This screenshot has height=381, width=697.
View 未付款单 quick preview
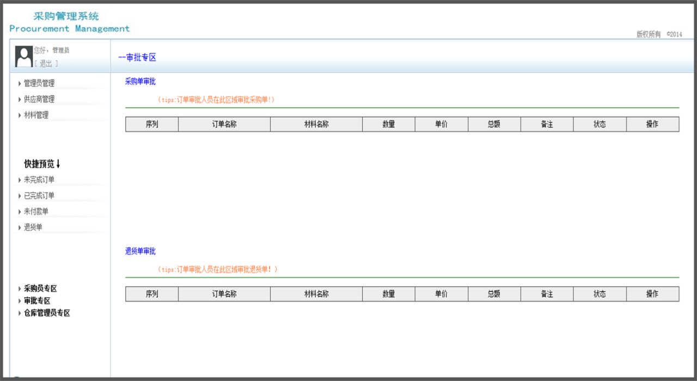(36, 211)
